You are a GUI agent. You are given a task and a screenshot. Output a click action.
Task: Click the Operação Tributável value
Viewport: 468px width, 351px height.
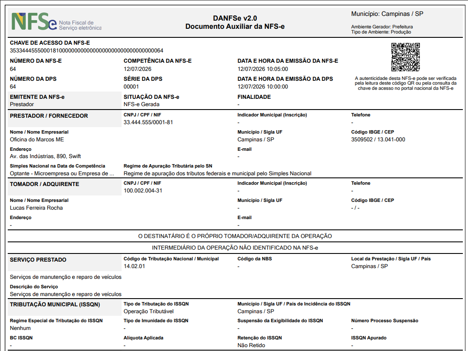click(149, 311)
